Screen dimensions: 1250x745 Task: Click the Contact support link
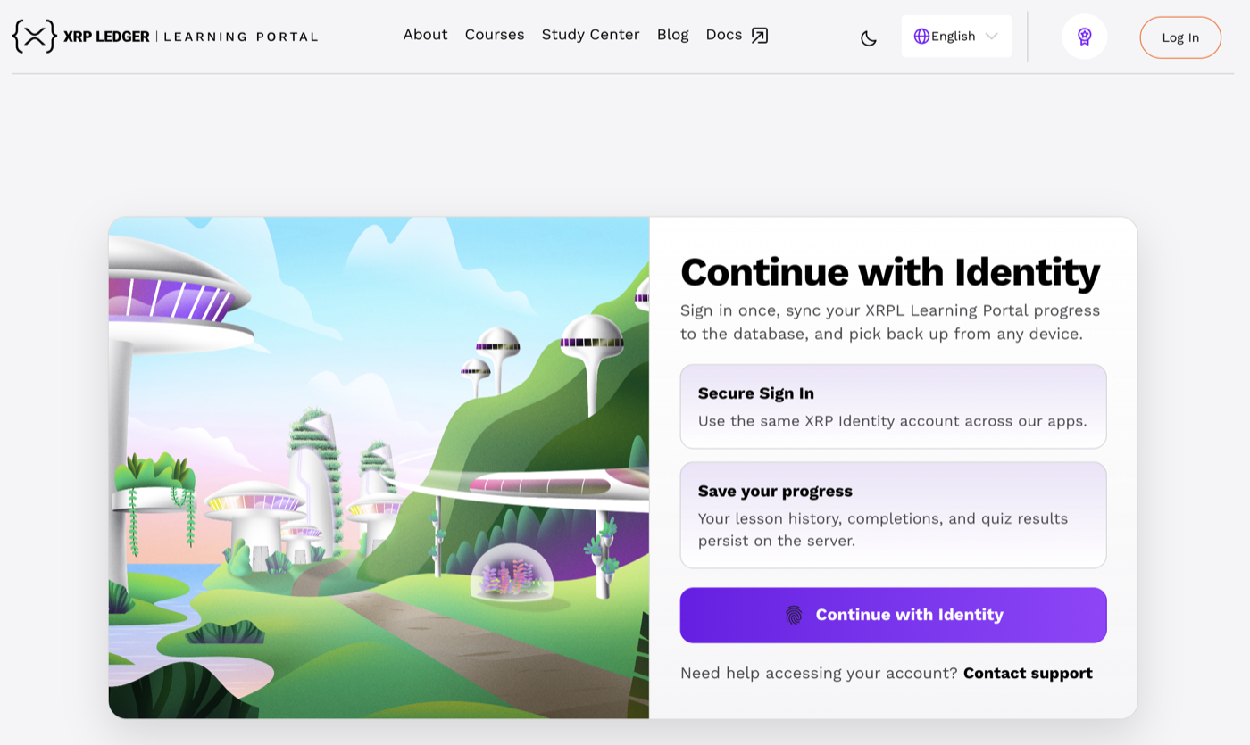[1028, 673]
